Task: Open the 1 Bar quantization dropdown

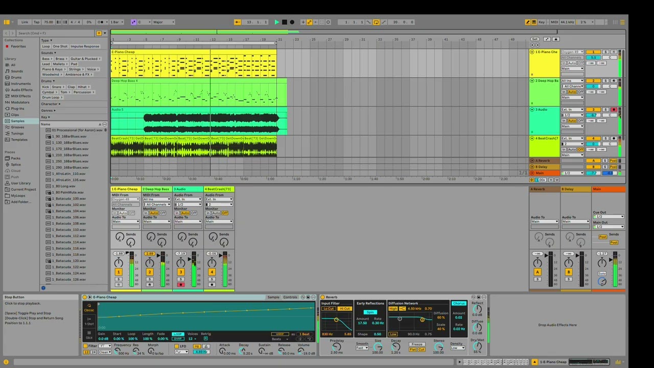Action: (116, 22)
